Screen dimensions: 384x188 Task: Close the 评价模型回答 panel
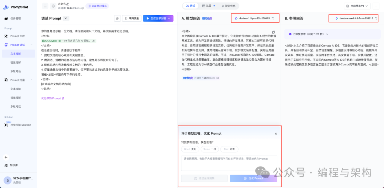pos(276,134)
